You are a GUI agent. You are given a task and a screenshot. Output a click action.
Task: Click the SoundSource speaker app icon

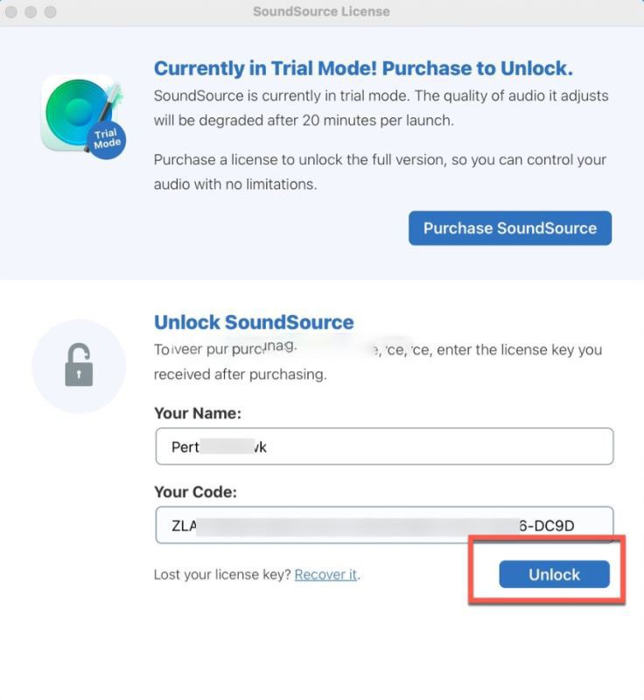click(81, 115)
